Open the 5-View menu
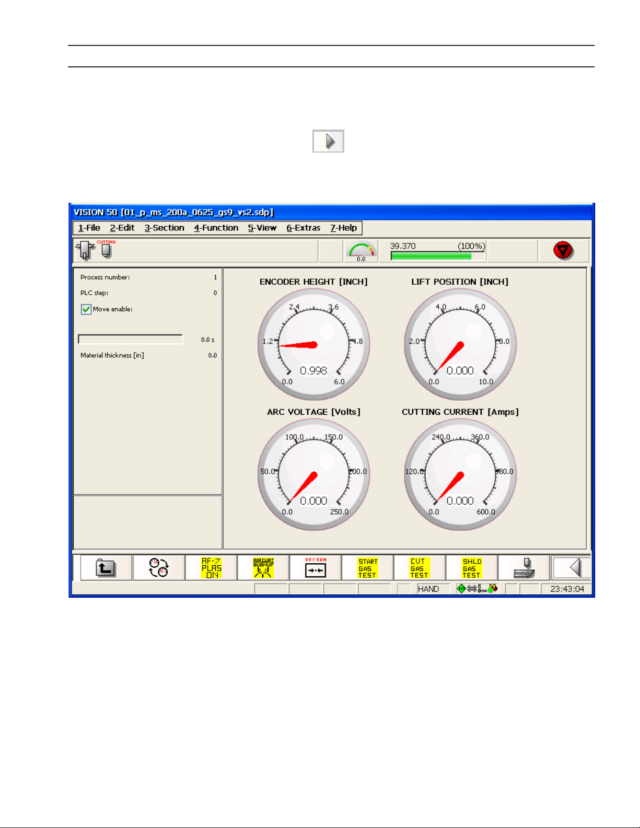 [x=262, y=228]
